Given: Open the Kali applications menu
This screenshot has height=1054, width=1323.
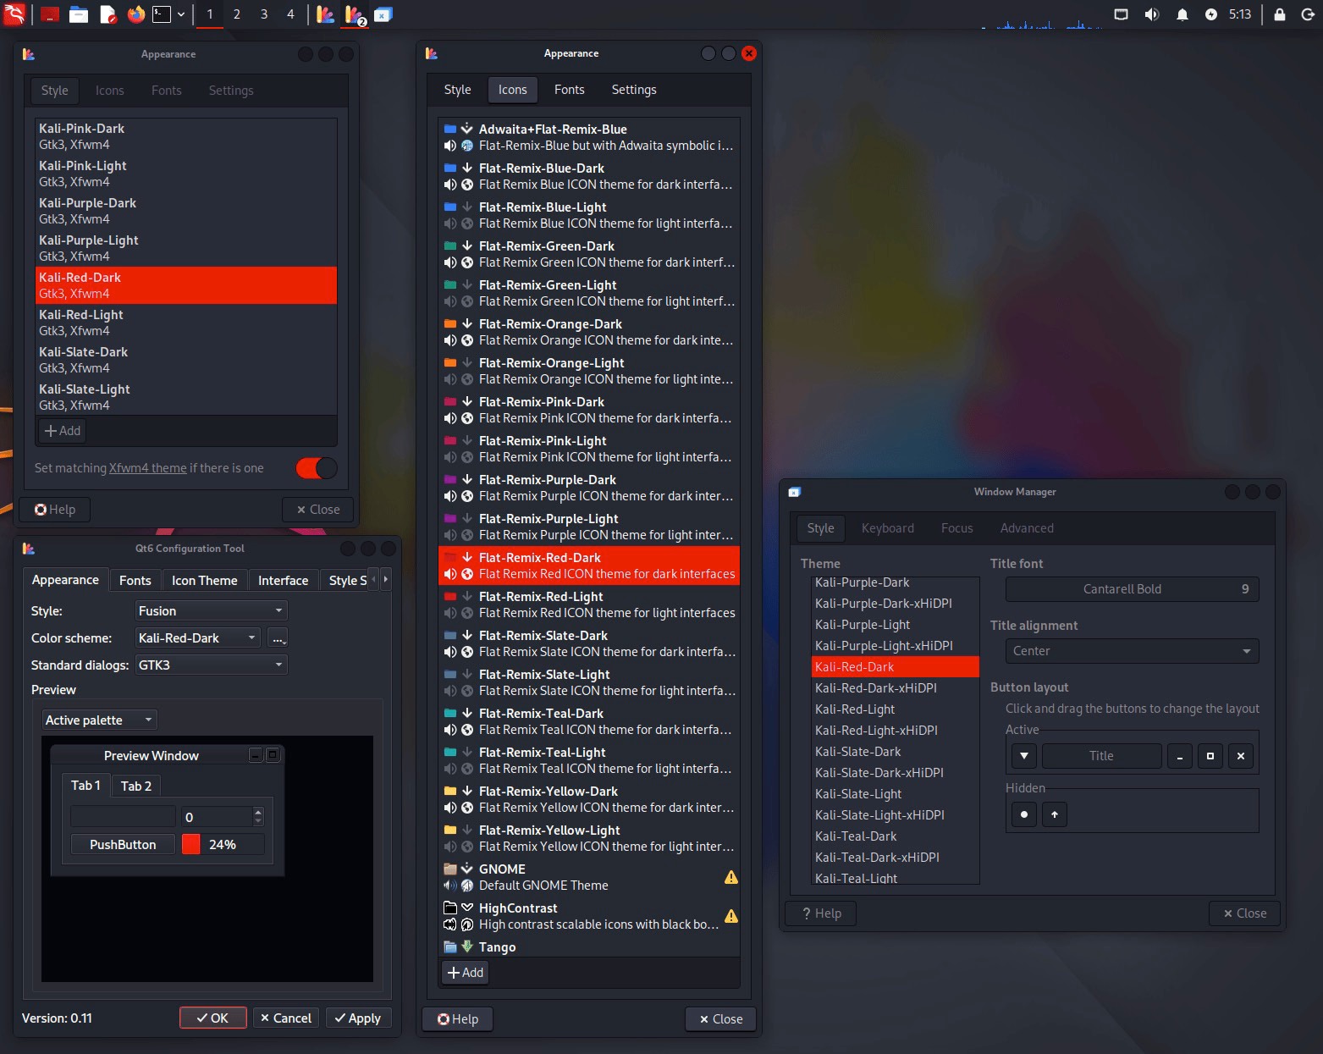Looking at the screenshot, I should point(14,14).
